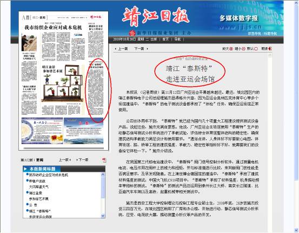Image resolution: width=299 pixels, height=233 pixels.
Task: Click the 缩小 zoom-out minus icon
Action: (x=243, y=49)
